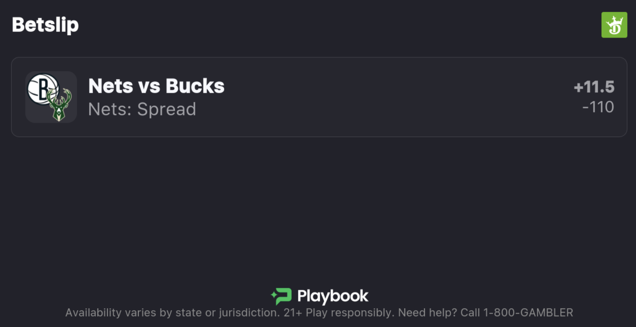Click the Brooklyn Nets logo

tap(42, 88)
